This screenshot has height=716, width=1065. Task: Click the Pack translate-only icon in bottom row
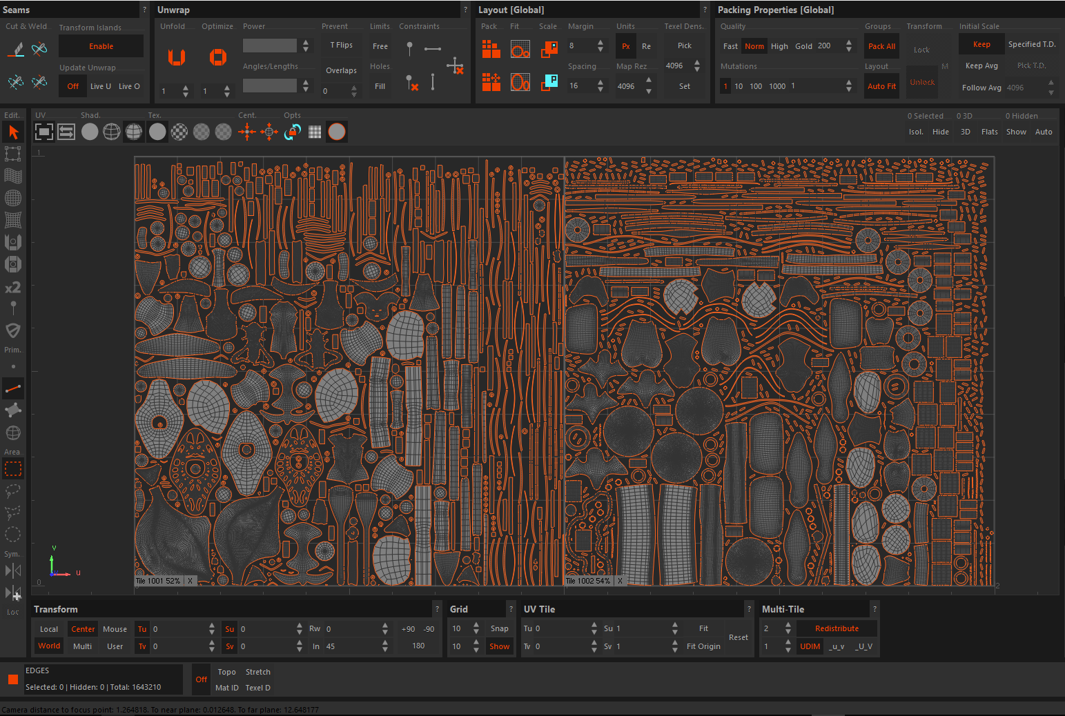(x=491, y=82)
